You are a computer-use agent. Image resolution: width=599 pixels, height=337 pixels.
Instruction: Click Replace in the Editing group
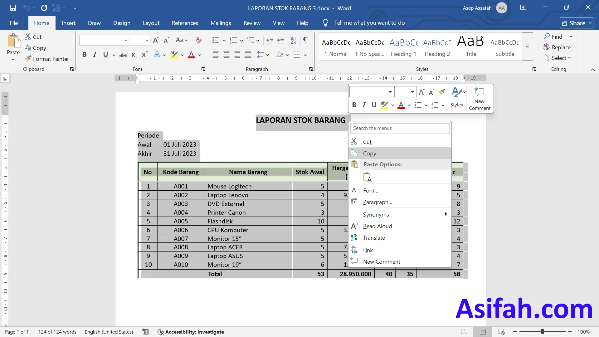point(557,47)
